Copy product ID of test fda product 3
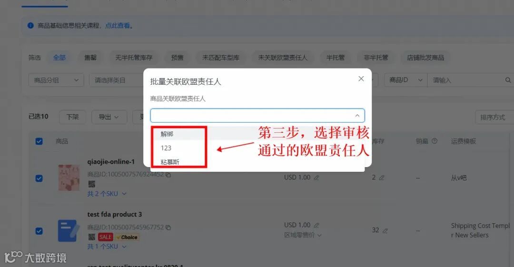The image size is (514, 267). 168,227
